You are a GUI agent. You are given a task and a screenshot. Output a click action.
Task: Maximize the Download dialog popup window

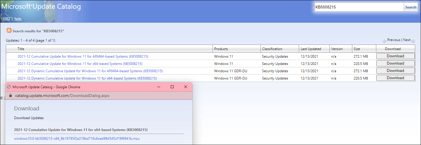coord(172,87)
